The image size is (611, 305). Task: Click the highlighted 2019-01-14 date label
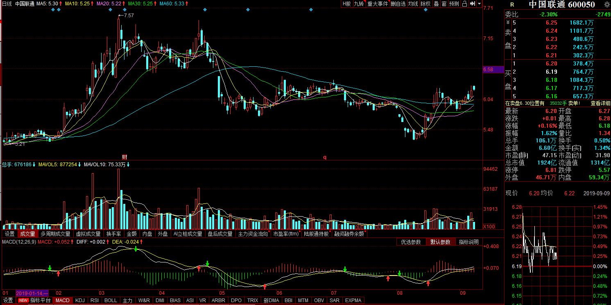pyautogui.click(x=32, y=294)
